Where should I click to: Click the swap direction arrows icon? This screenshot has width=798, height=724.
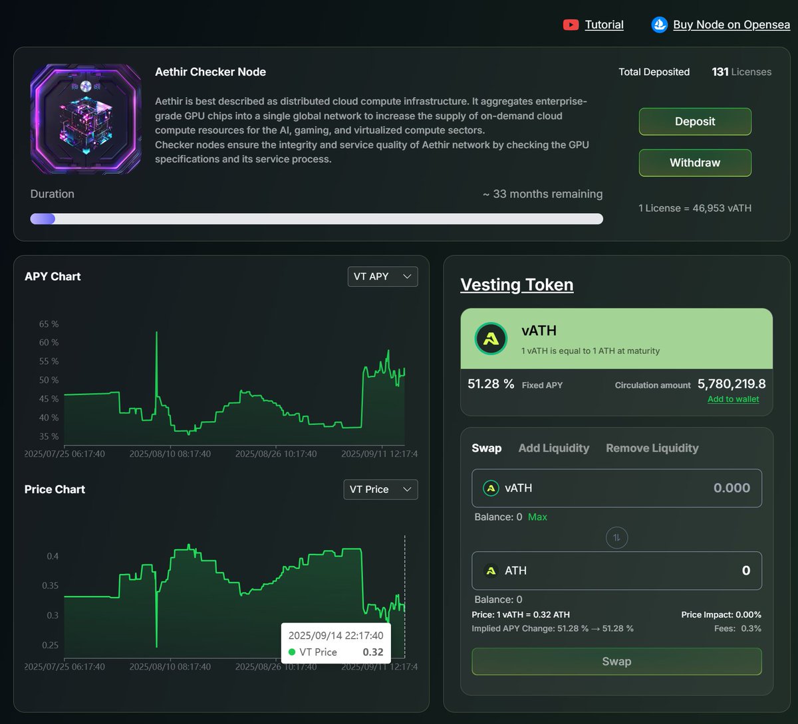pos(616,537)
